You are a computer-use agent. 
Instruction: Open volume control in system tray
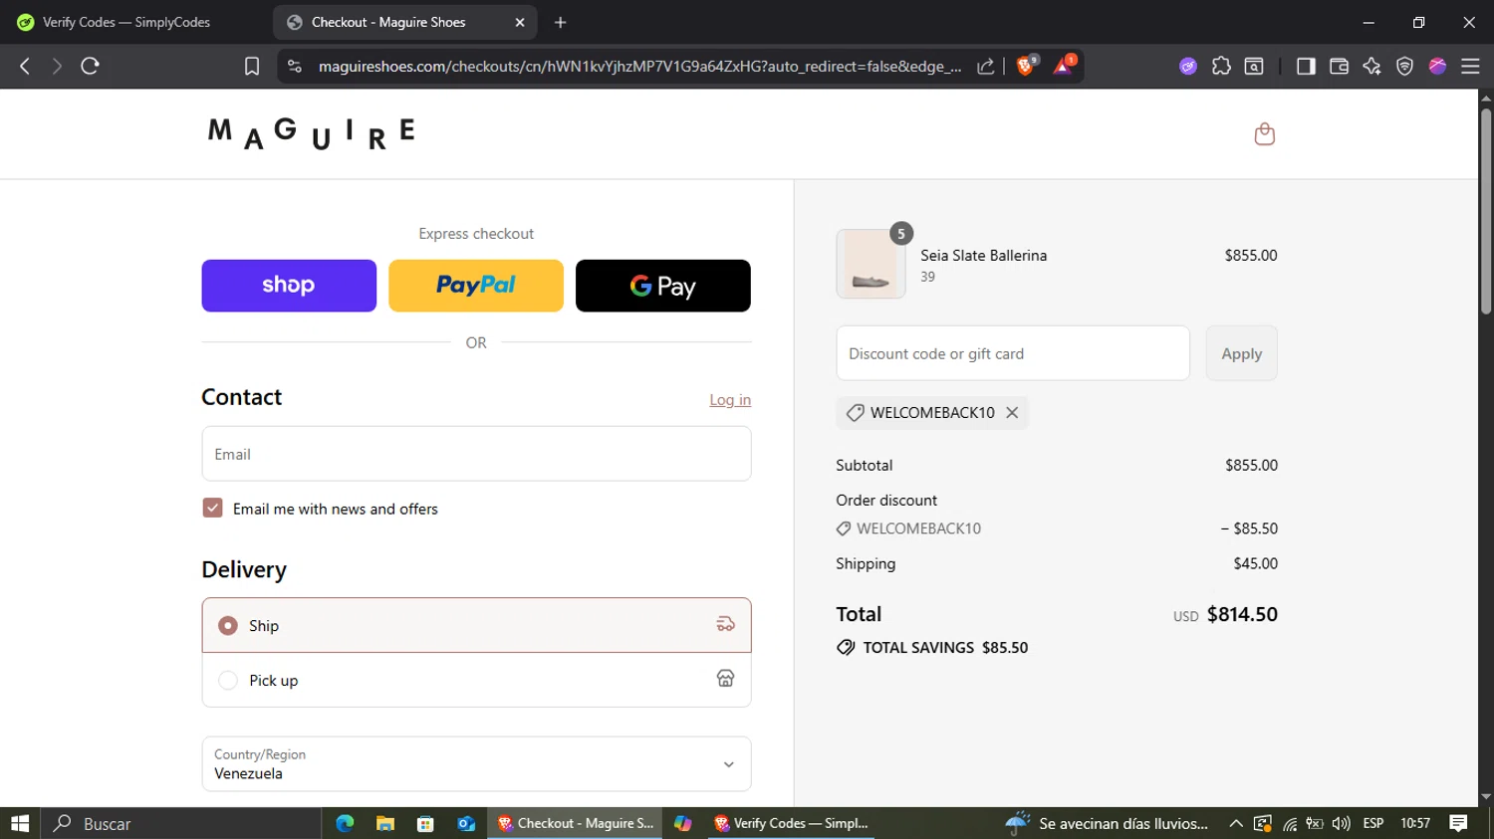coord(1342,823)
